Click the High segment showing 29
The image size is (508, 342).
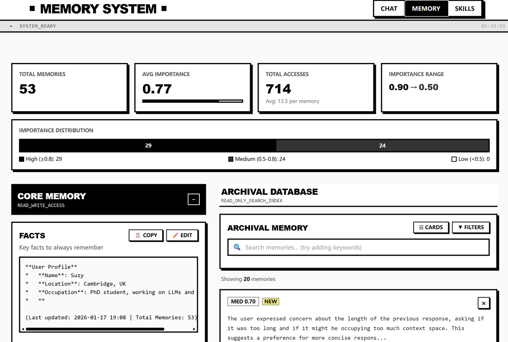point(148,145)
